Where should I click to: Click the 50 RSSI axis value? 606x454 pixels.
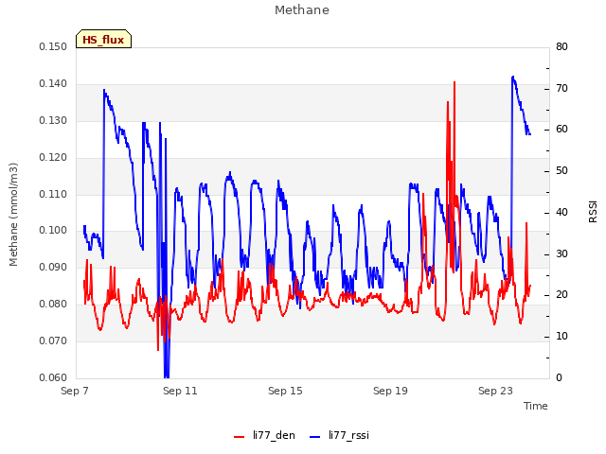[x=561, y=171]
